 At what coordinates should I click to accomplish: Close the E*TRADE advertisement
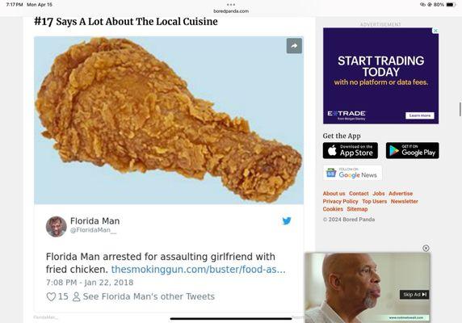click(x=435, y=31)
